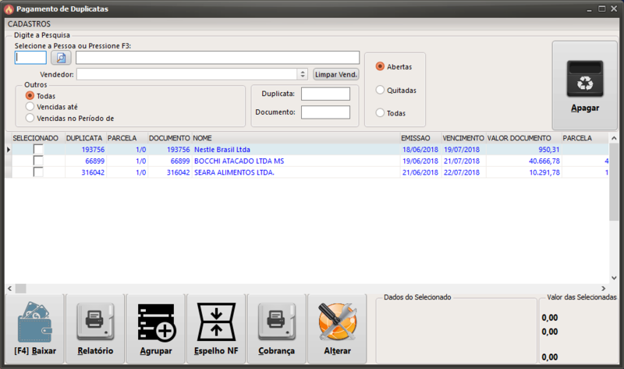Click the Limpar Vend. button
Image resolution: width=624 pixels, height=369 pixels.
336,74
